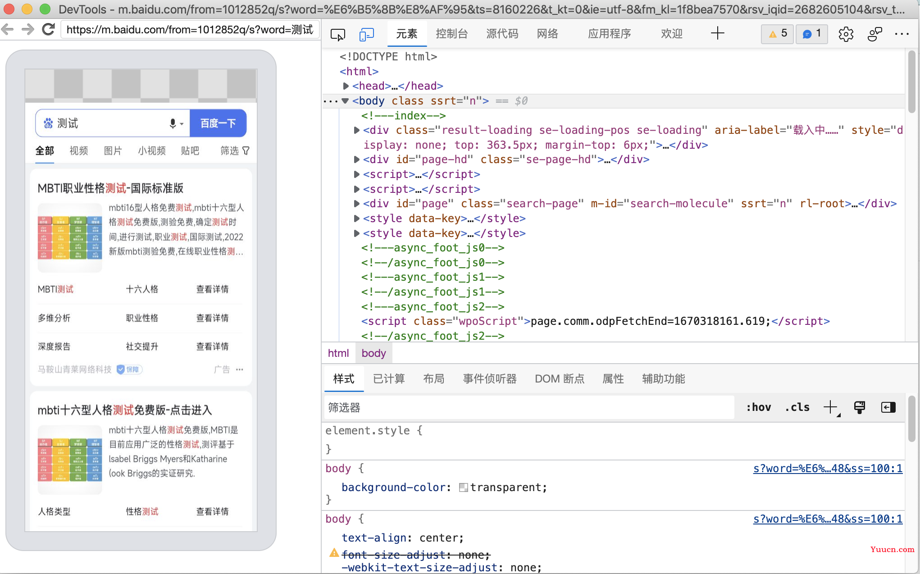The width and height of the screenshot is (920, 574).
Task: Select the 贴吧 search category
Action: click(x=190, y=150)
